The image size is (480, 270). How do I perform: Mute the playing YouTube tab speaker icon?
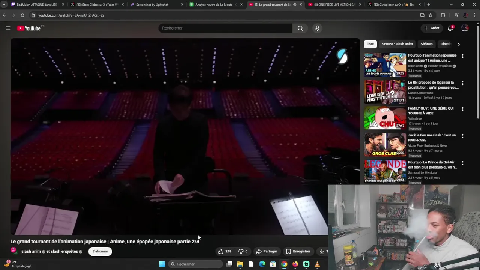pos(295,4)
